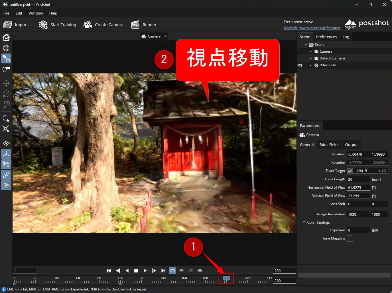Screen dimensions: 392x293
Task: Click the Start Training icon
Action: click(43, 25)
